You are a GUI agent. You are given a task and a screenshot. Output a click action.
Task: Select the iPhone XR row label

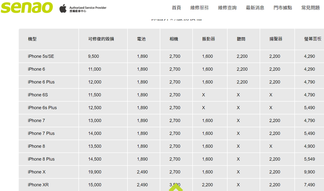38,185
